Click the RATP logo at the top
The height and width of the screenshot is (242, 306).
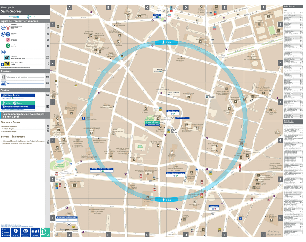coord(30,16)
